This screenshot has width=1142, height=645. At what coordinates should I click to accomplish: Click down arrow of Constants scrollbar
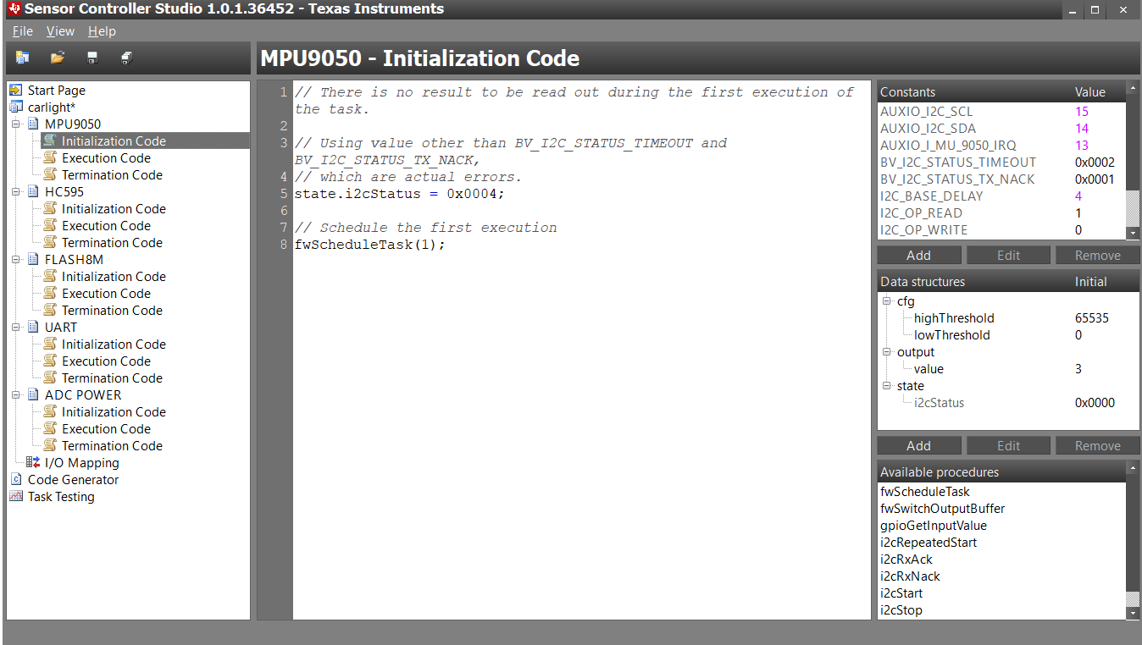click(1133, 233)
